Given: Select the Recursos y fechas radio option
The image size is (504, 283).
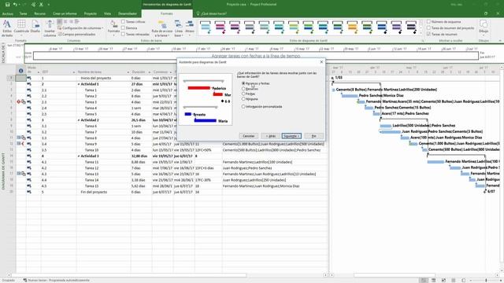Looking at the screenshot, I should pos(243,83).
